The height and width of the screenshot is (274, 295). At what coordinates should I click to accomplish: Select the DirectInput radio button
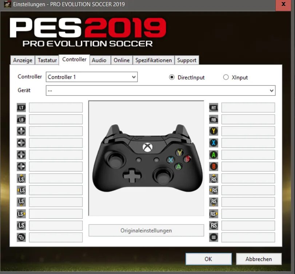coord(172,77)
